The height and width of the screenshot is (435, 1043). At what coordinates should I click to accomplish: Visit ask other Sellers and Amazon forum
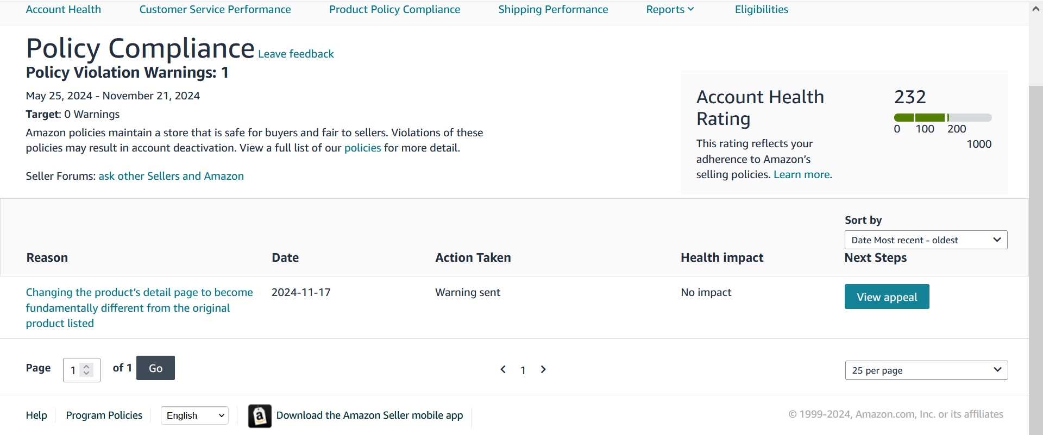pyautogui.click(x=171, y=176)
